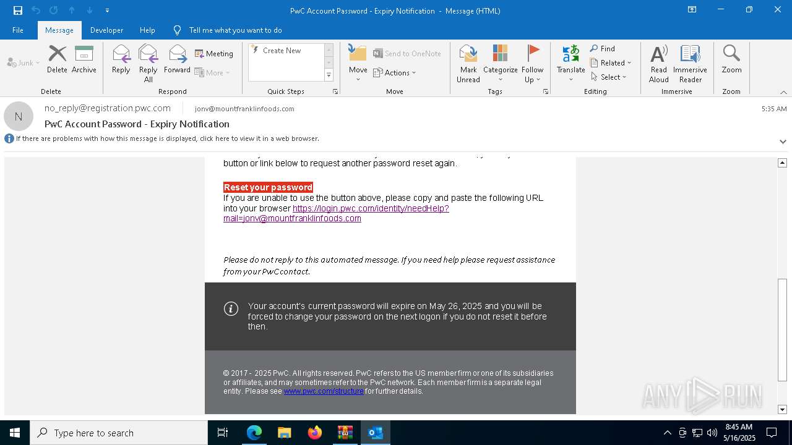Image resolution: width=792 pixels, height=445 pixels.
Task: Open the login.pwc.com needHelp link
Action: 336,213
